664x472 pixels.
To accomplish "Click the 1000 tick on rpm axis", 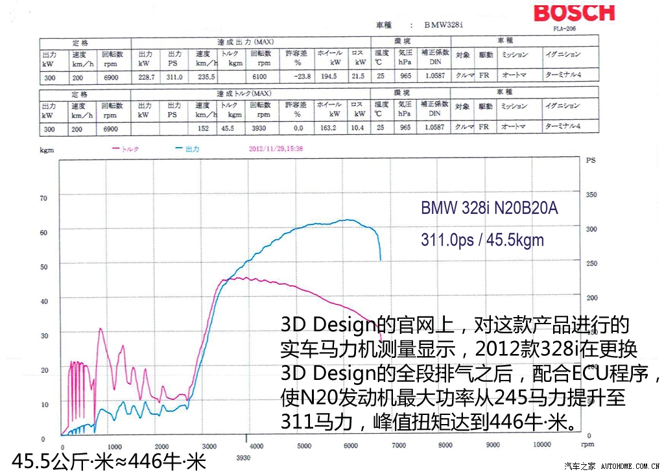I will [114, 447].
